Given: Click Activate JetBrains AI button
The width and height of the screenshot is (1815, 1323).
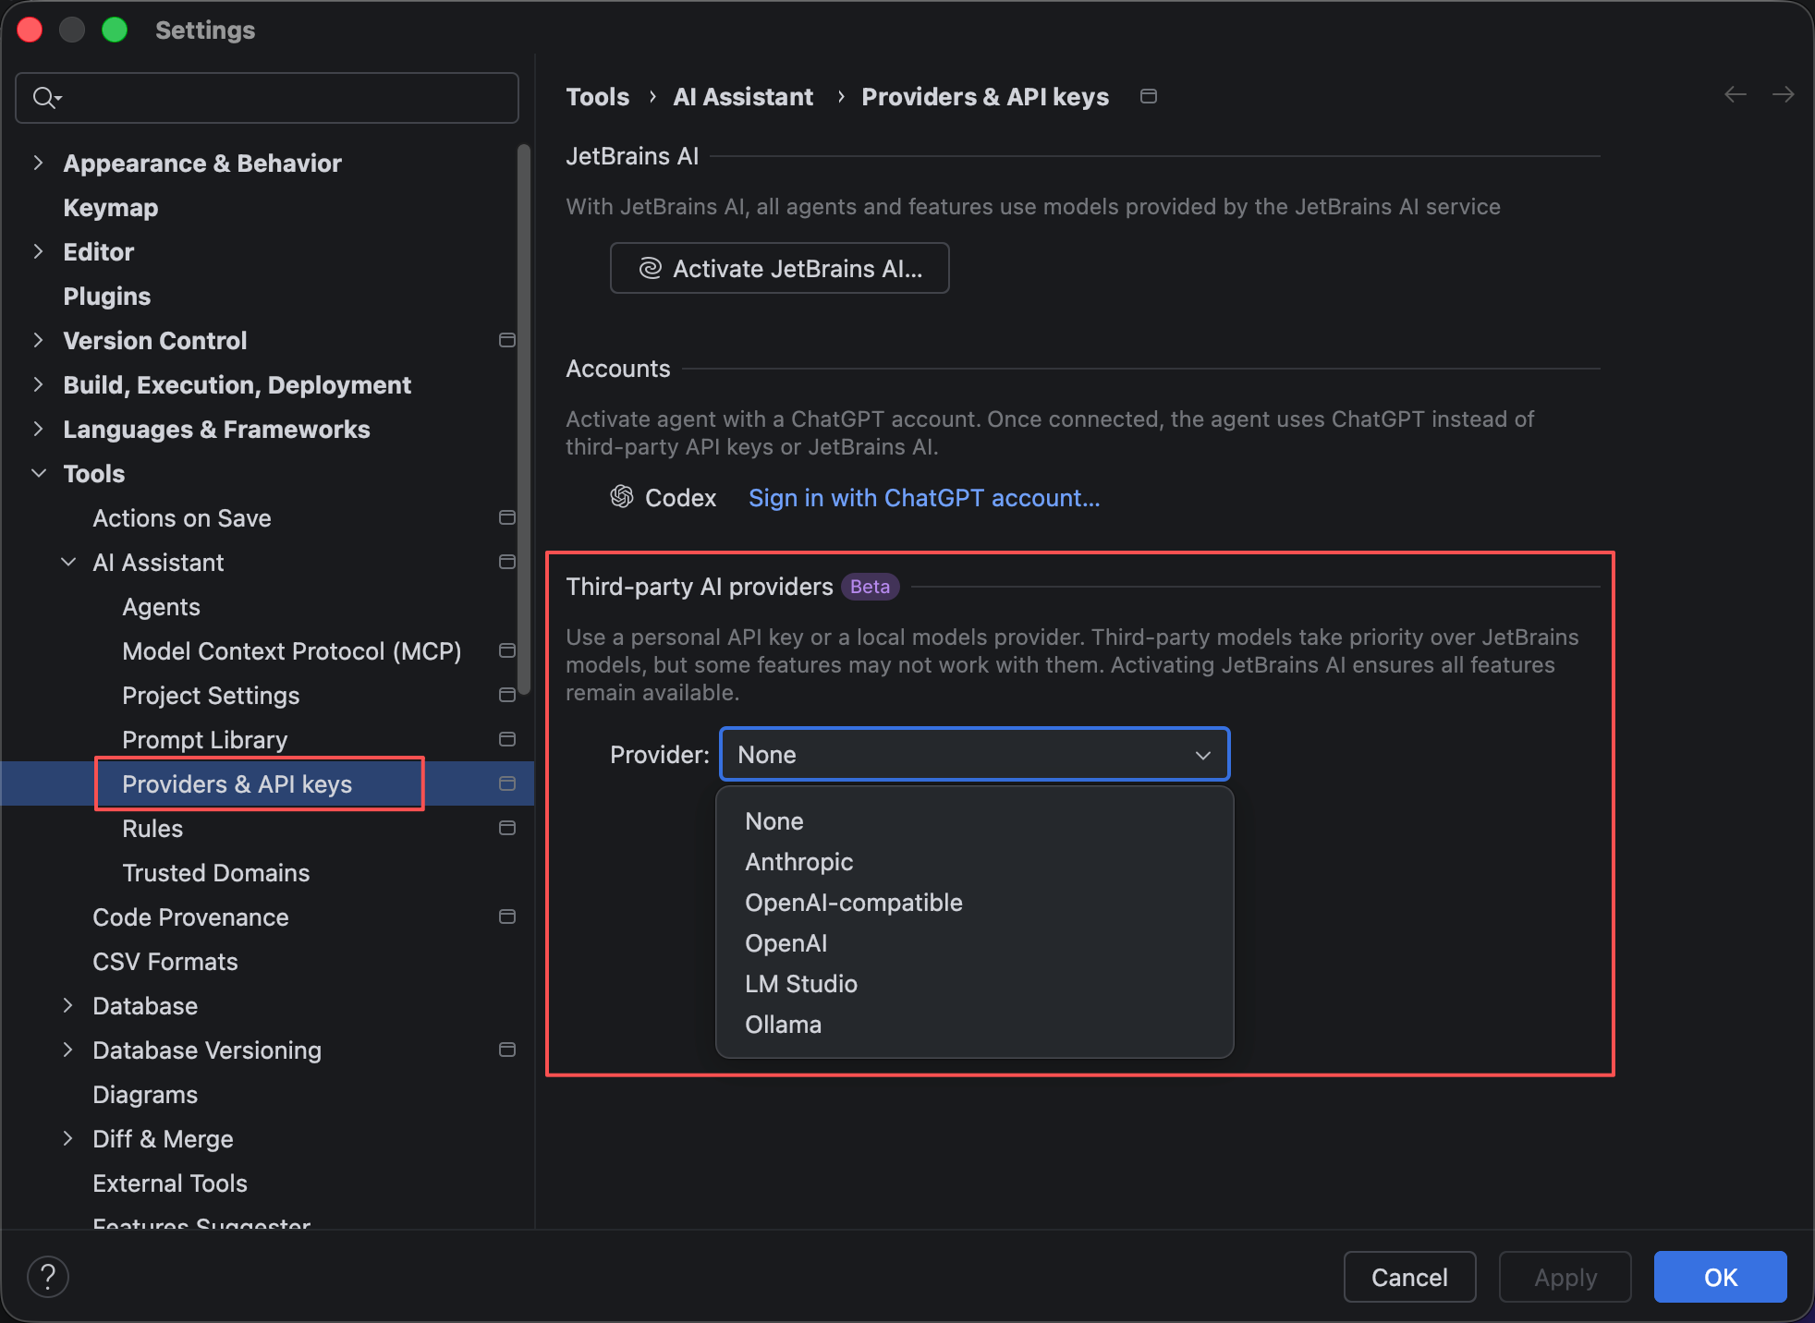Looking at the screenshot, I should (x=779, y=268).
